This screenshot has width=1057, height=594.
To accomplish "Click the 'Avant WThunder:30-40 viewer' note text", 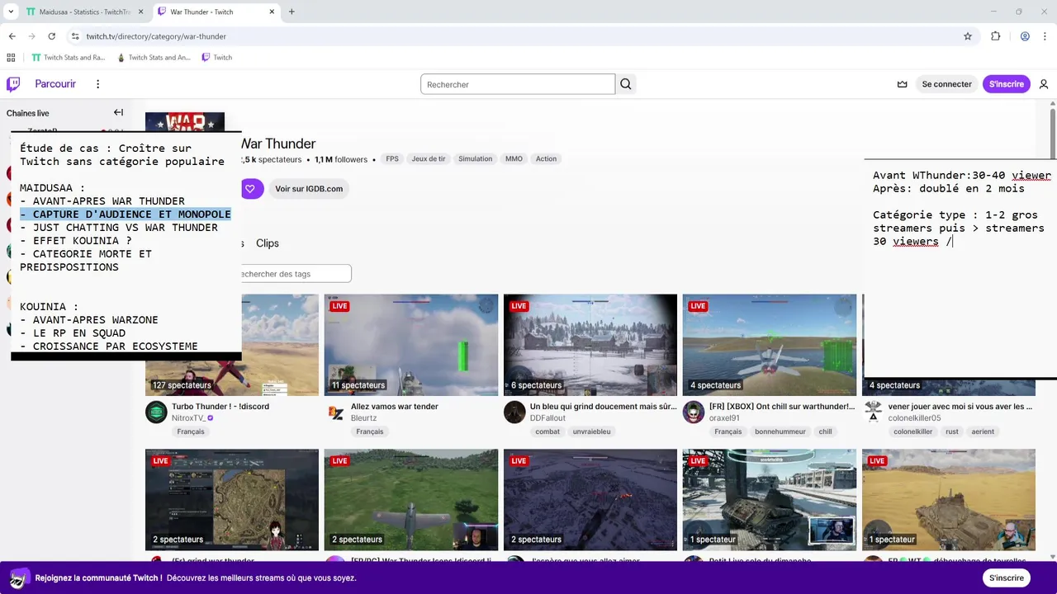I will (962, 175).
